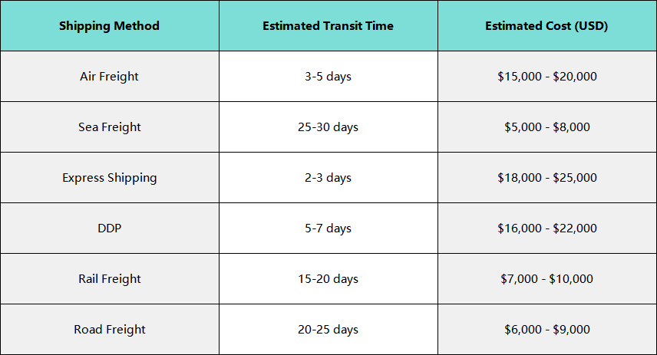Select the Sea Freight cell
The image size is (657, 355).
pyautogui.click(x=109, y=127)
